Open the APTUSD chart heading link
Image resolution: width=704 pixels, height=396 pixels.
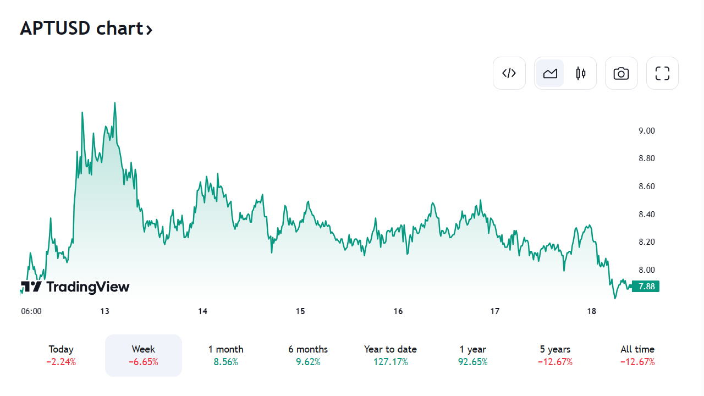click(x=81, y=29)
